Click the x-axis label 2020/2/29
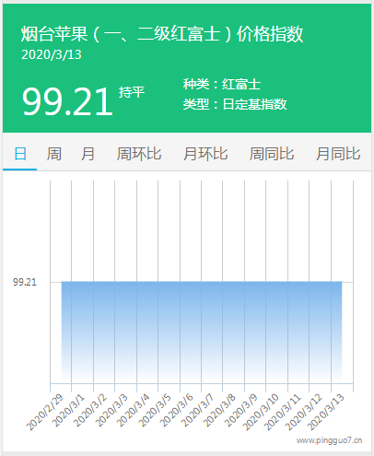This screenshot has width=374, height=456. click(x=44, y=412)
